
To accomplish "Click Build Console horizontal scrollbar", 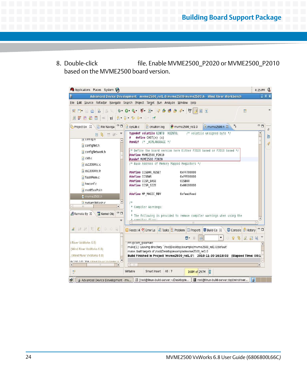I will (194, 265).
